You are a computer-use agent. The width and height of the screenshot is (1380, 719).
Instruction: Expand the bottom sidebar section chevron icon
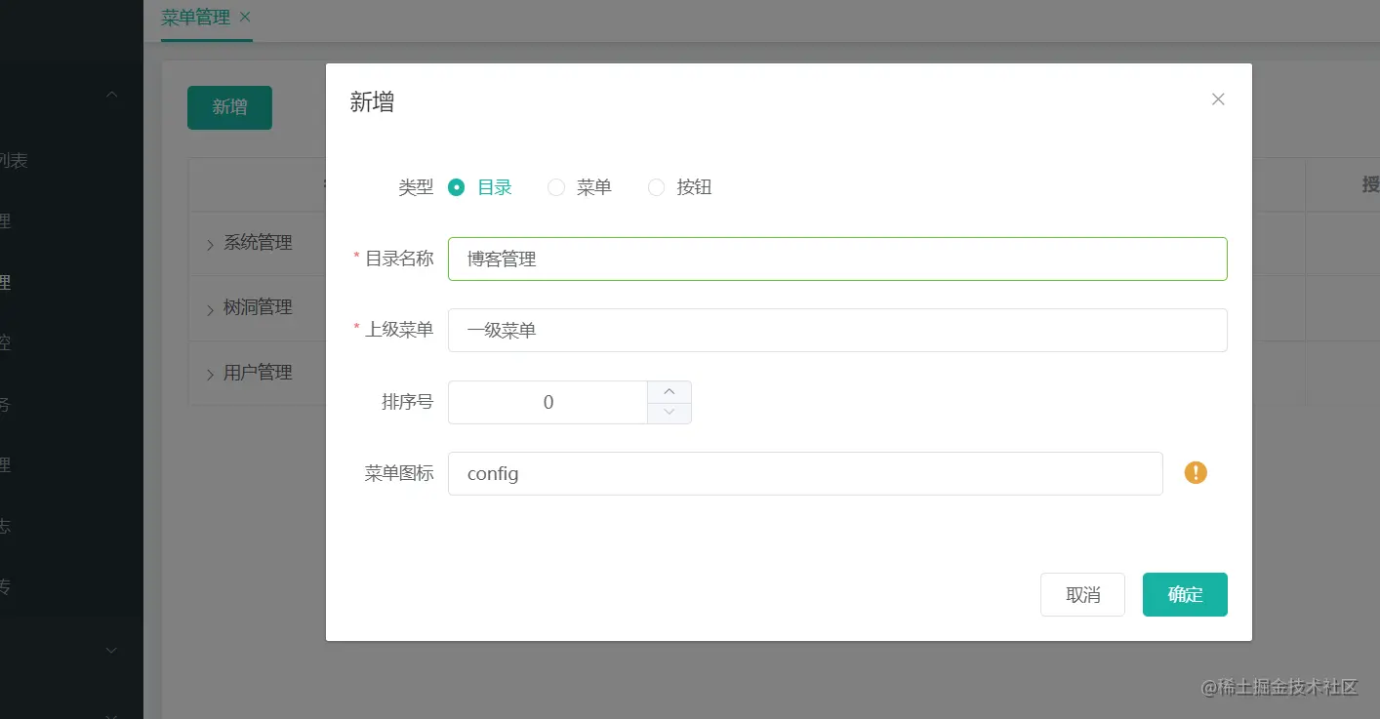110,650
